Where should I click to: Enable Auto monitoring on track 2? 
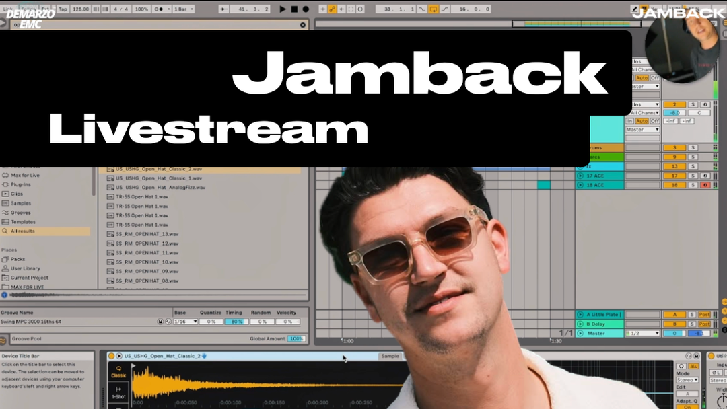tap(642, 121)
